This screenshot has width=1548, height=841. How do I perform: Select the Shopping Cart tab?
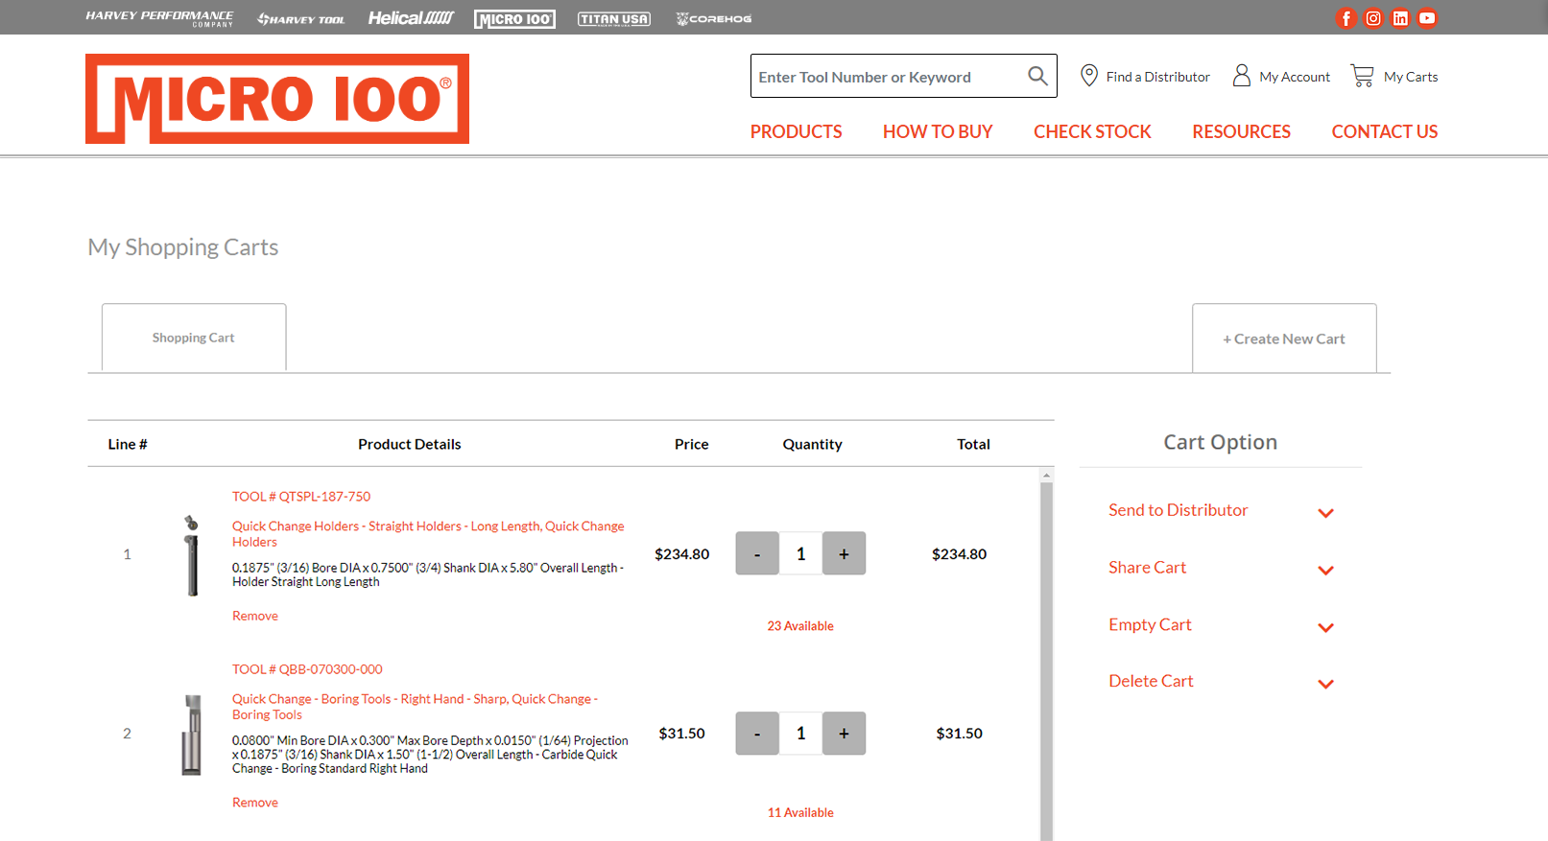[x=194, y=338]
